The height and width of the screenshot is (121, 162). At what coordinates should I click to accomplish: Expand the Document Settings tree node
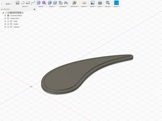pyautogui.click(x=5, y=16)
